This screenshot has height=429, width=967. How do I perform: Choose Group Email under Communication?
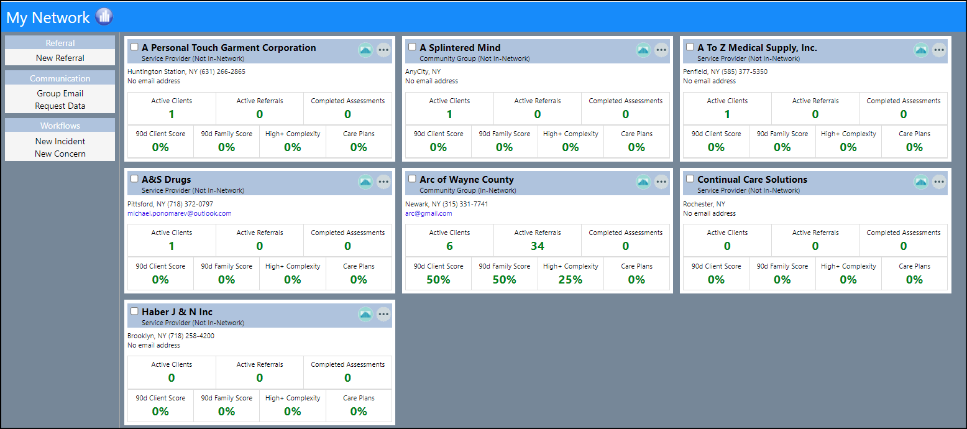[60, 93]
